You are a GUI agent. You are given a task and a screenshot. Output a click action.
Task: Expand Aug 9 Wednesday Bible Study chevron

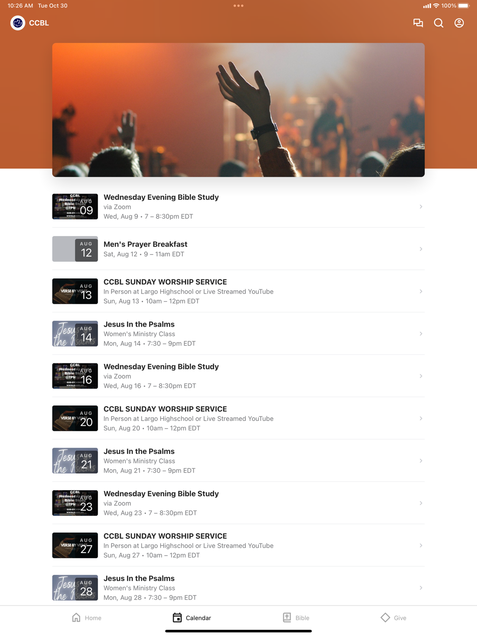tap(421, 206)
